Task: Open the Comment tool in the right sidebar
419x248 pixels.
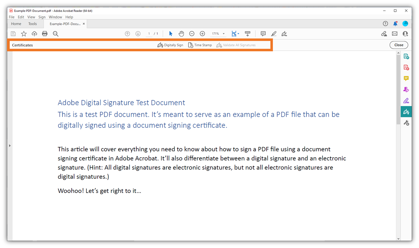Action: pyautogui.click(x=406, y=78)
